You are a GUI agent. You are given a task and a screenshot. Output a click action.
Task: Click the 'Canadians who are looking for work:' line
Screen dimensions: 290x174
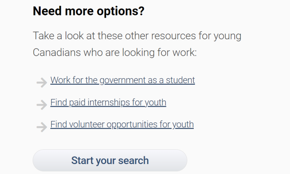[115, 53]
